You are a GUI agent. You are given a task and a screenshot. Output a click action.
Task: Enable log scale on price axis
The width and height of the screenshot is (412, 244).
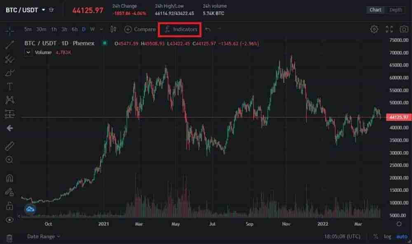[388, 236]
